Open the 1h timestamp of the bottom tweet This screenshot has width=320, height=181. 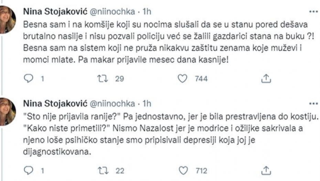(x=147, y=103)
